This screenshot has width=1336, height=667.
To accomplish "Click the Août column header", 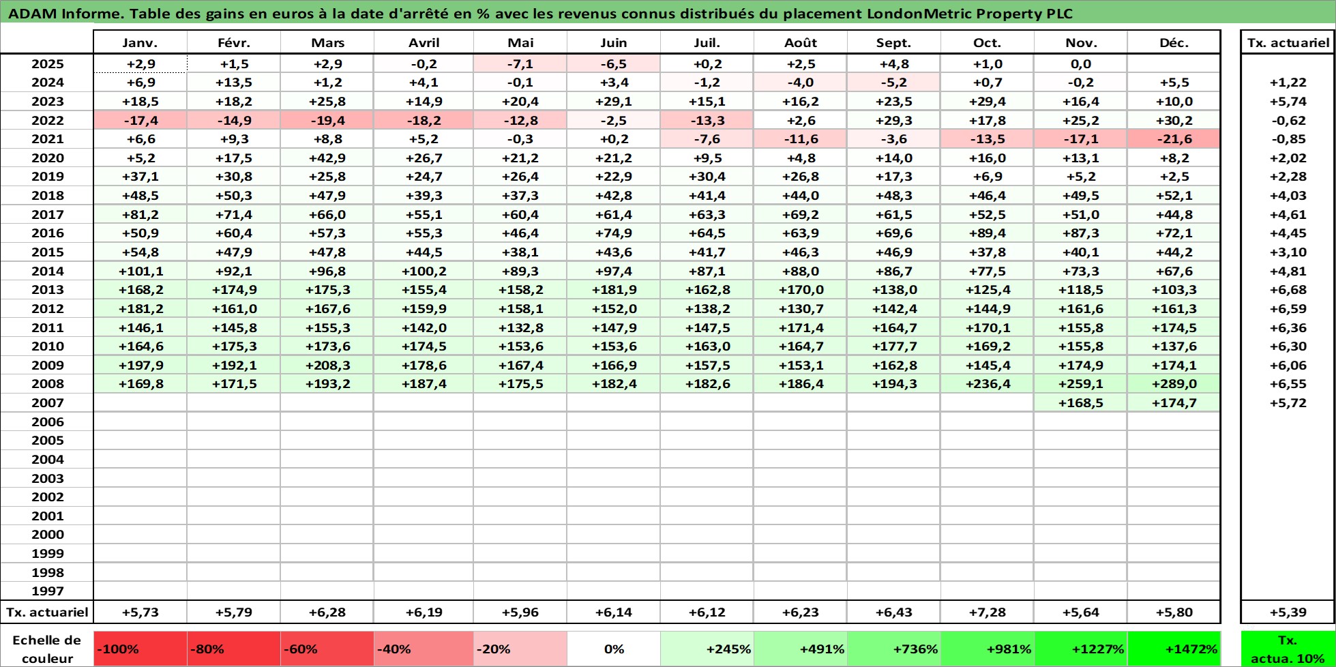I will [801, 42].
